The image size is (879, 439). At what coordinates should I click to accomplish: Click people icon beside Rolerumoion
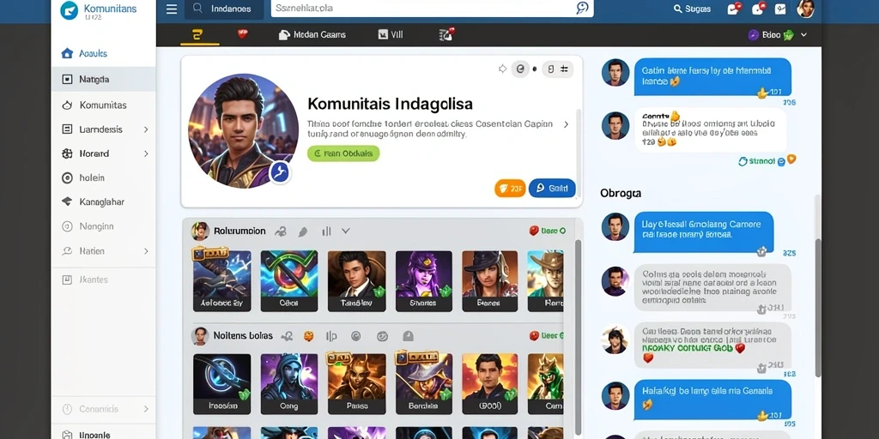[281, 232]
